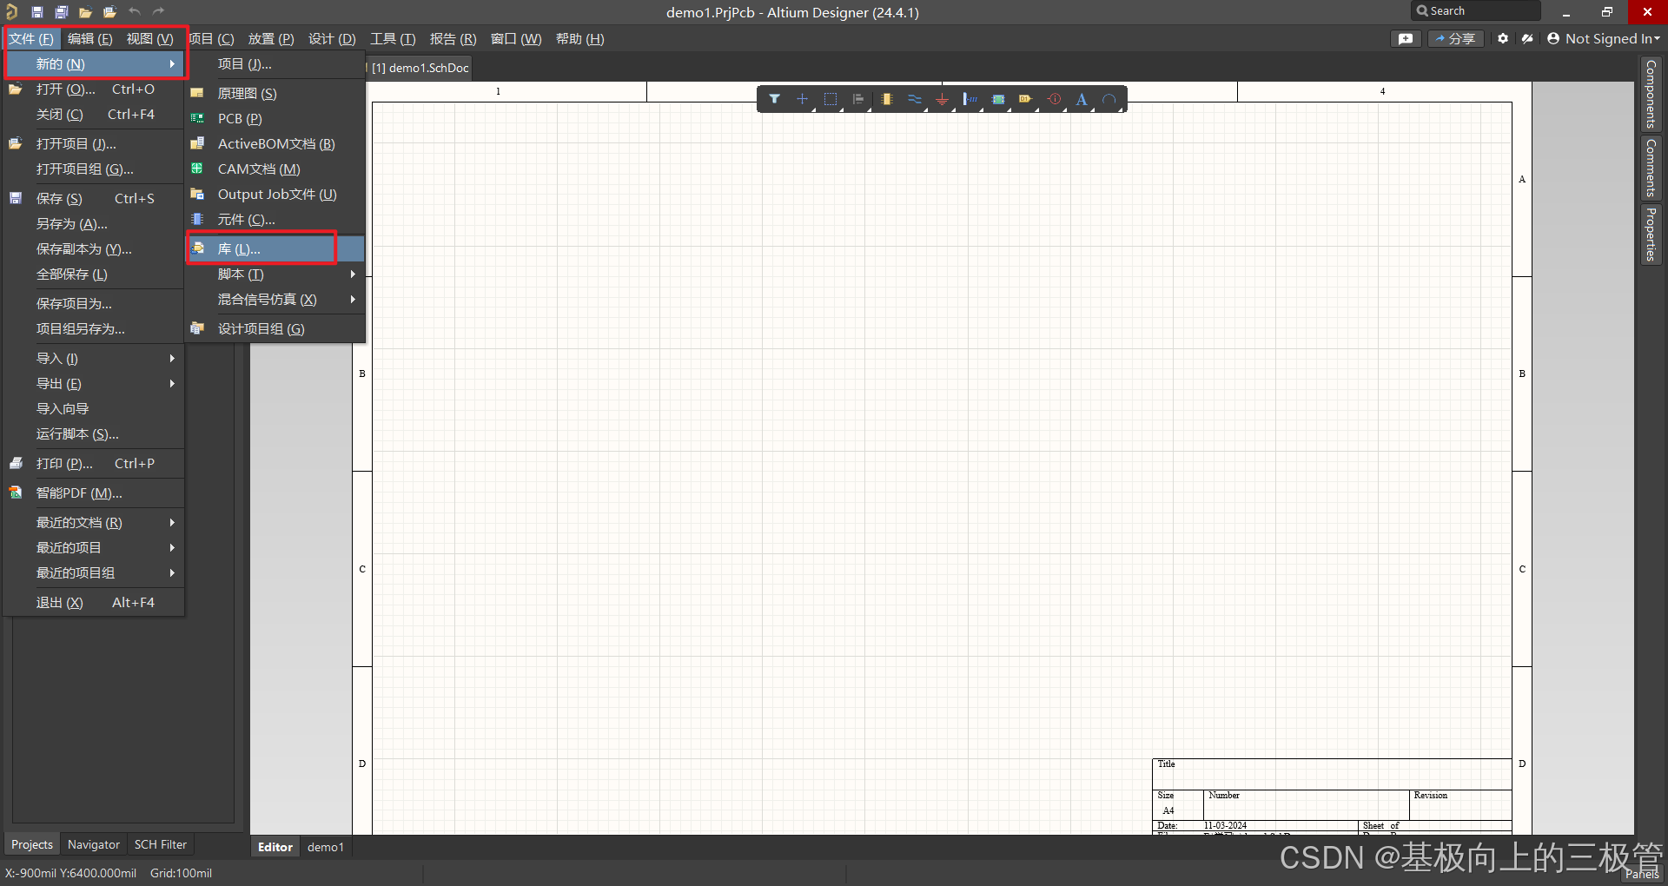Viewport: 1668px width, 886px height.
Task: Click the Open project icon in title bar
Action: [x=109, y=12]
